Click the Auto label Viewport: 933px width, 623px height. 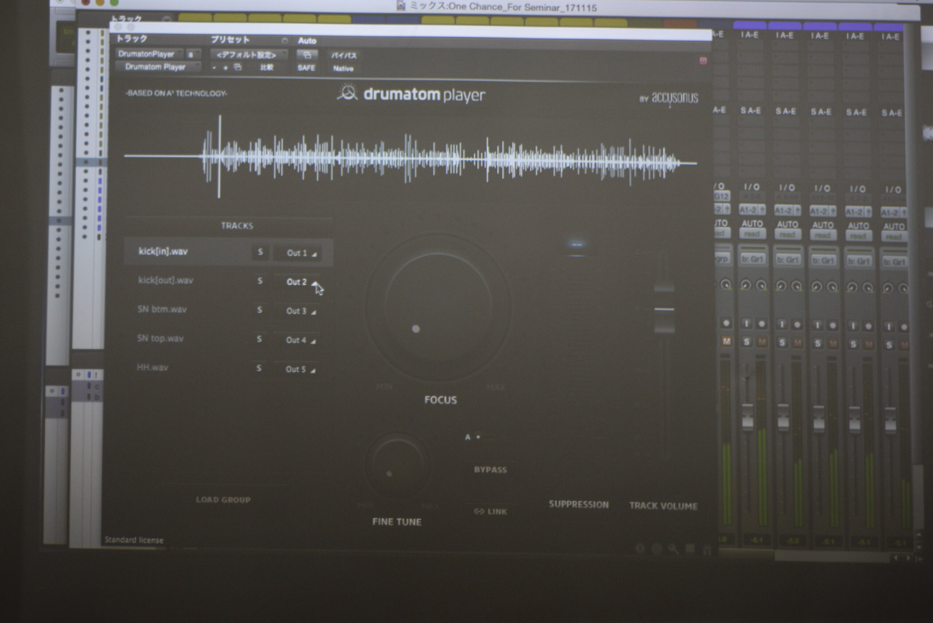307,40
